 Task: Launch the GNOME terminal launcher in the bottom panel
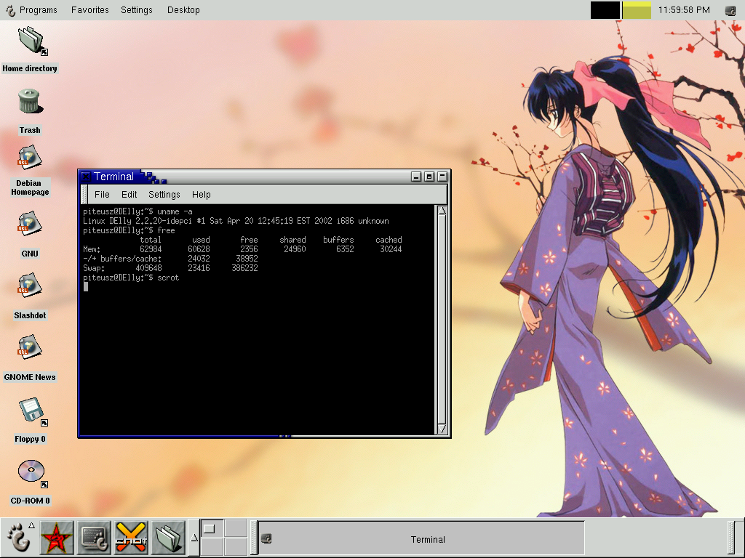tap(94, 538)
